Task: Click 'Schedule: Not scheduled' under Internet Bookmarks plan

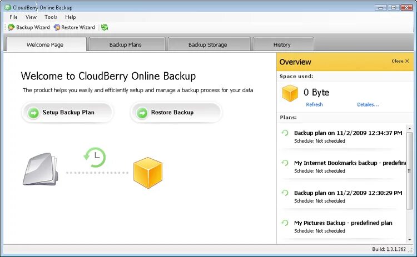Action: [319, 171]
